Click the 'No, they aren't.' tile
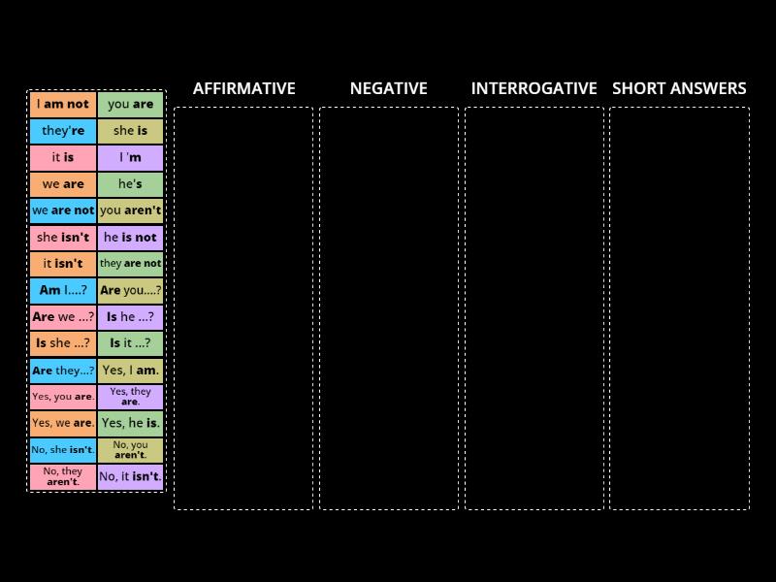 coord(63,476)
